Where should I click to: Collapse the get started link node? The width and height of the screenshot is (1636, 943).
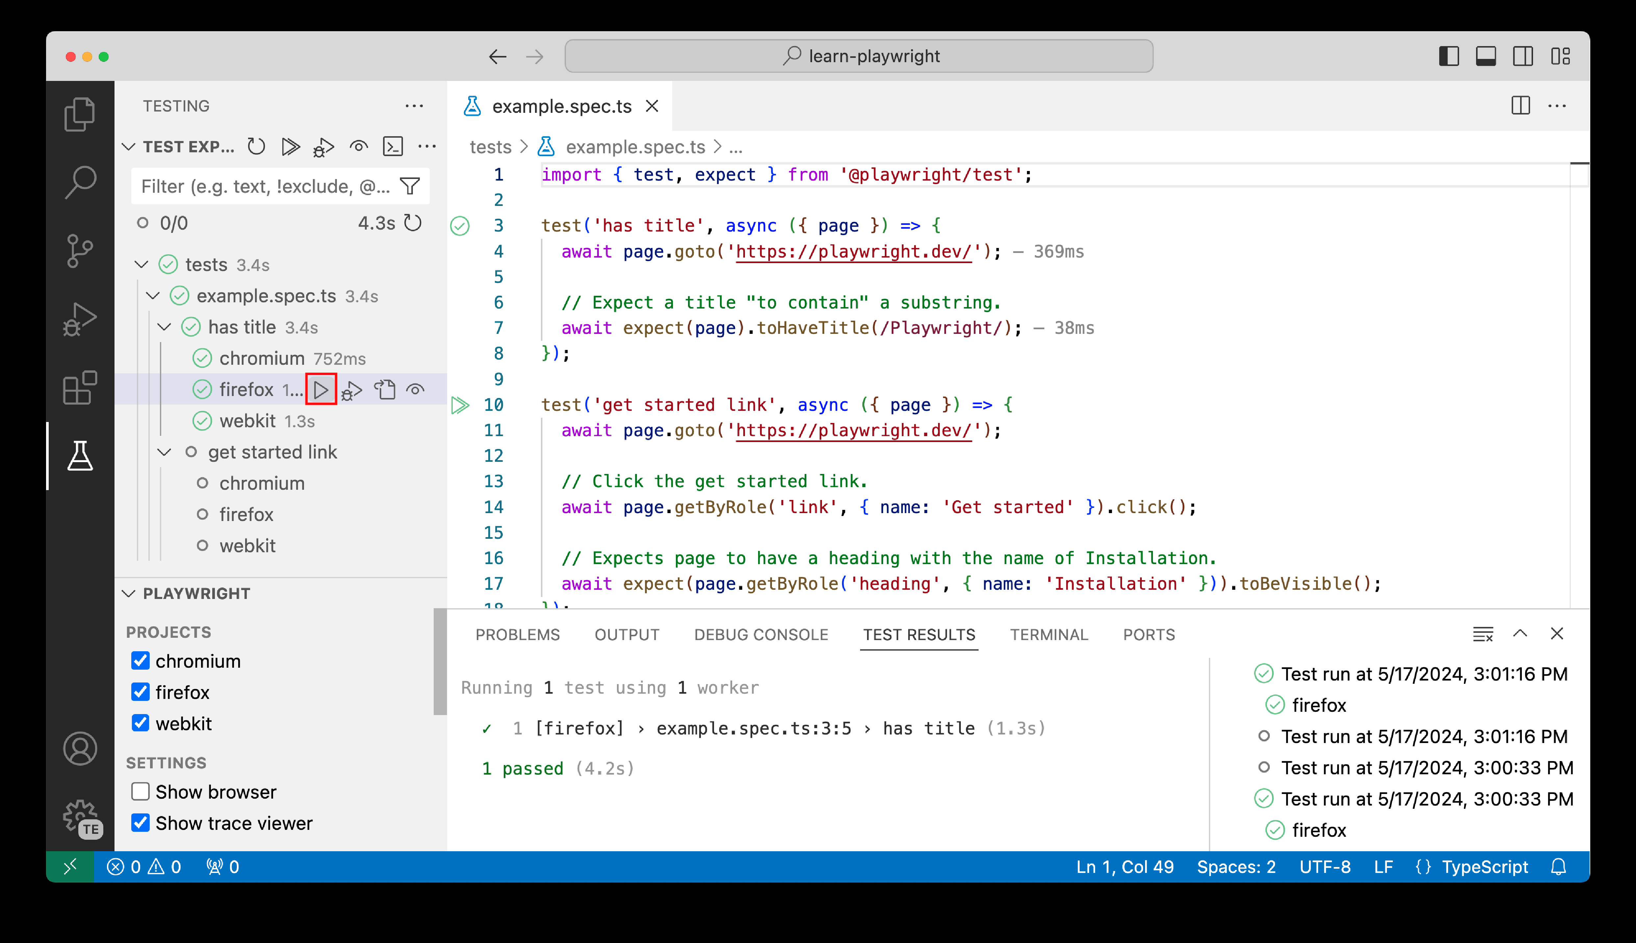point(165,452)
